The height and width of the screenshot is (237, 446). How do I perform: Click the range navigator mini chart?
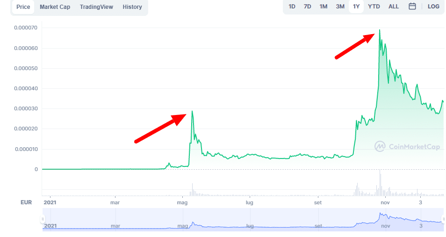243,219
